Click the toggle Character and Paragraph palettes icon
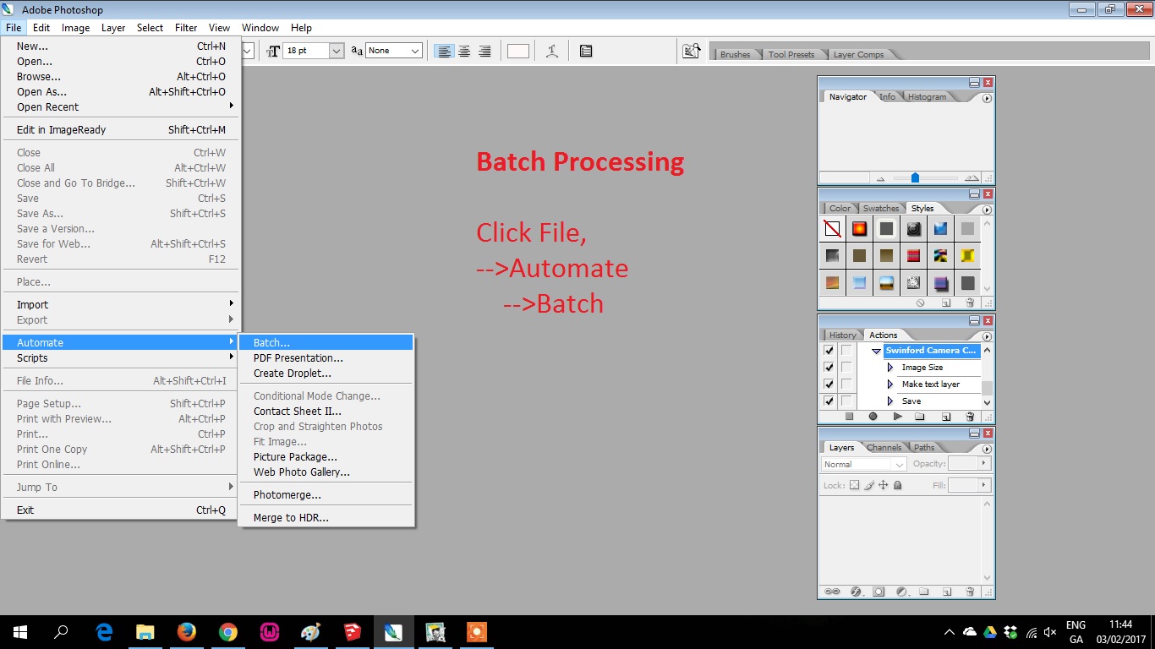1155x649 pixels. [586, 51]
